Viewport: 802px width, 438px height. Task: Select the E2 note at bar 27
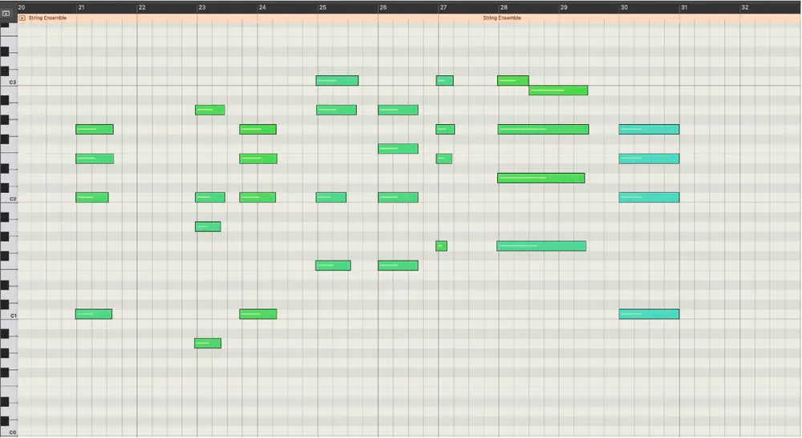click(x=444, y=159)
